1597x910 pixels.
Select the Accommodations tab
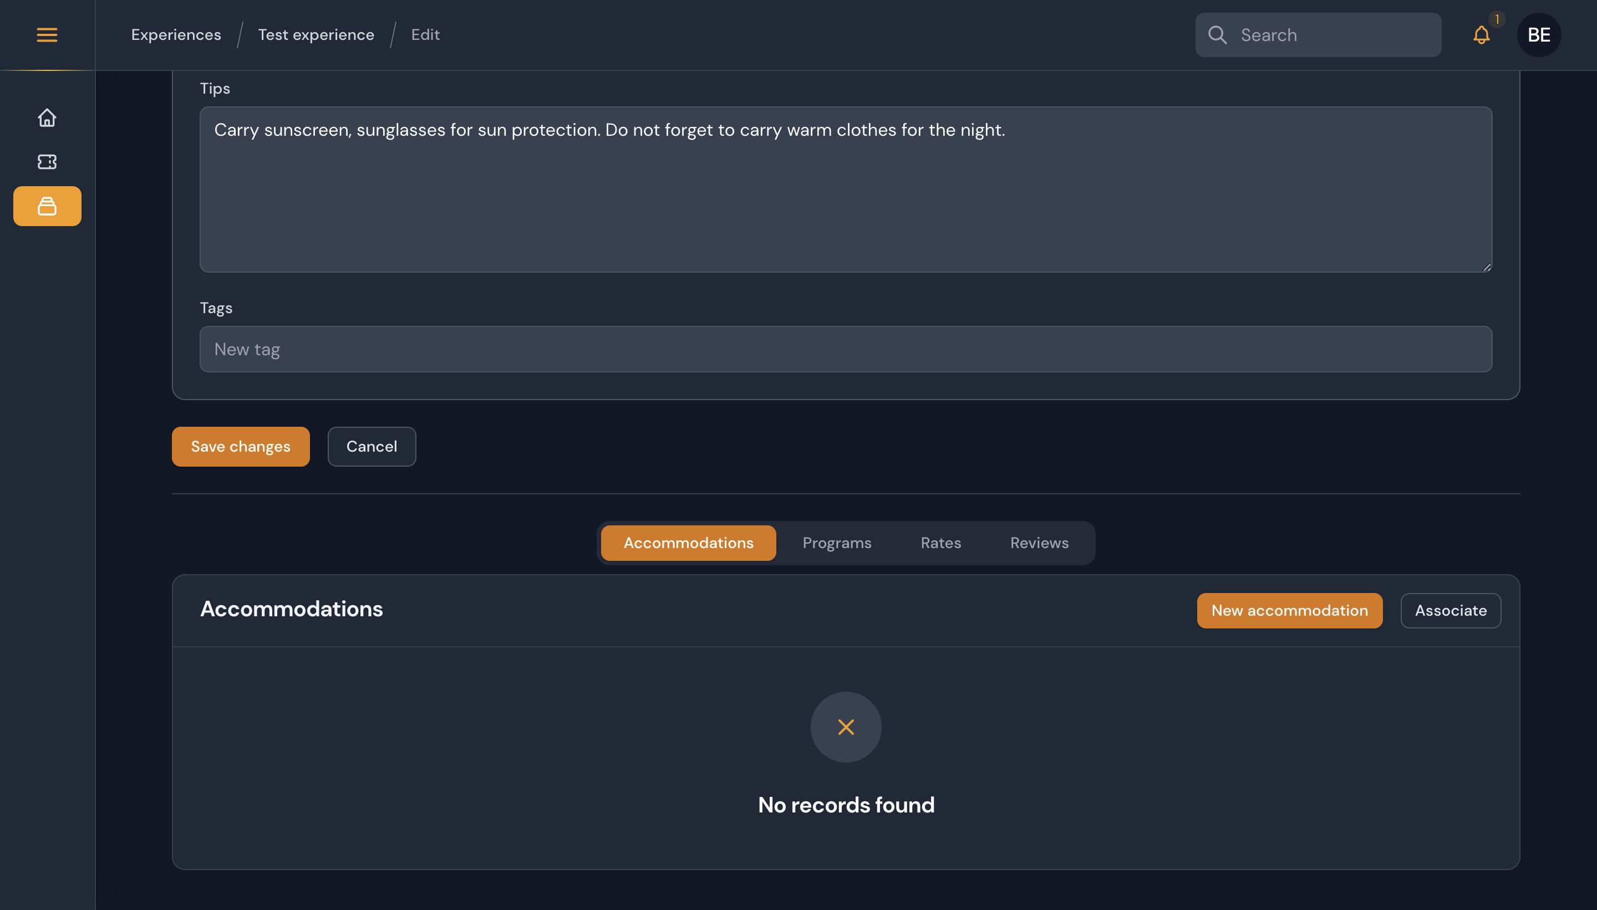point(688,543)
